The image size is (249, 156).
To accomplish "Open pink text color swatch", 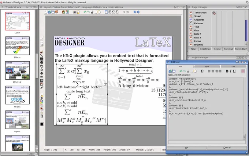I will tap(243, 71).
